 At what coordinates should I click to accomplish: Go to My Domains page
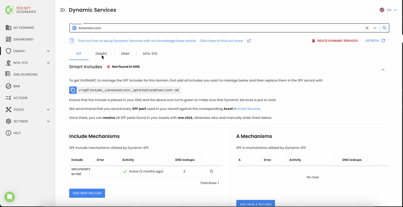(24, 28)
